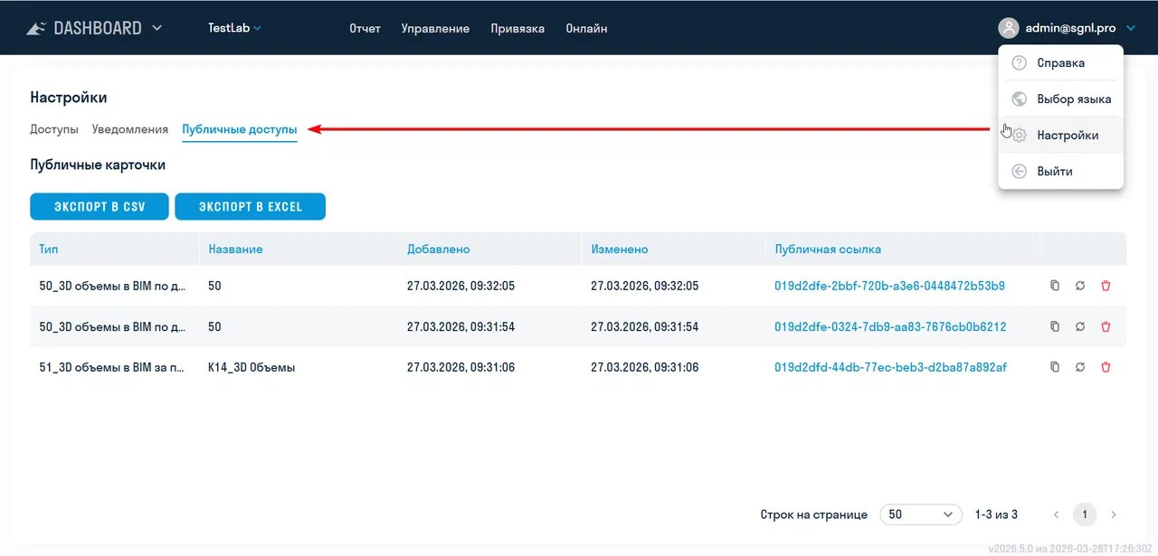Open the Доступы tab
Screen dimensions: 1158x556
pyautogui.click(x=54, y=129)
